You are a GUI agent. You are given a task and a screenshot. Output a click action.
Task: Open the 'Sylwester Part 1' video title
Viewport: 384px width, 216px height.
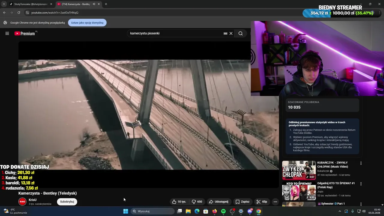[x=331, y=204]
